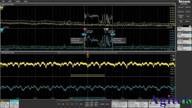The height and width of the screenshot is (108, 192).
Task: Open the Results Table
Action: point(181,17)
